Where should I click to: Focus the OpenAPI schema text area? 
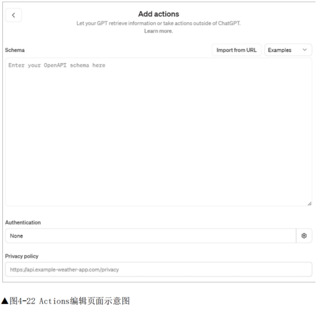[158, 132]
